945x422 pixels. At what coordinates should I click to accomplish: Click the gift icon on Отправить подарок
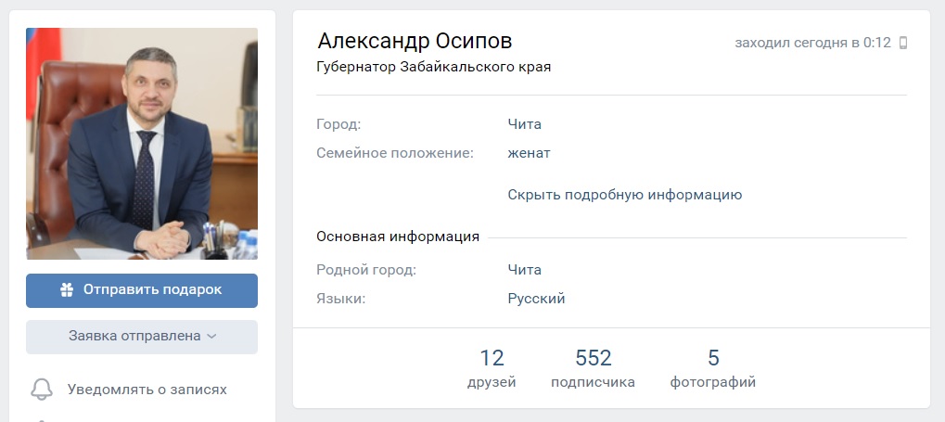click(67, 290)
